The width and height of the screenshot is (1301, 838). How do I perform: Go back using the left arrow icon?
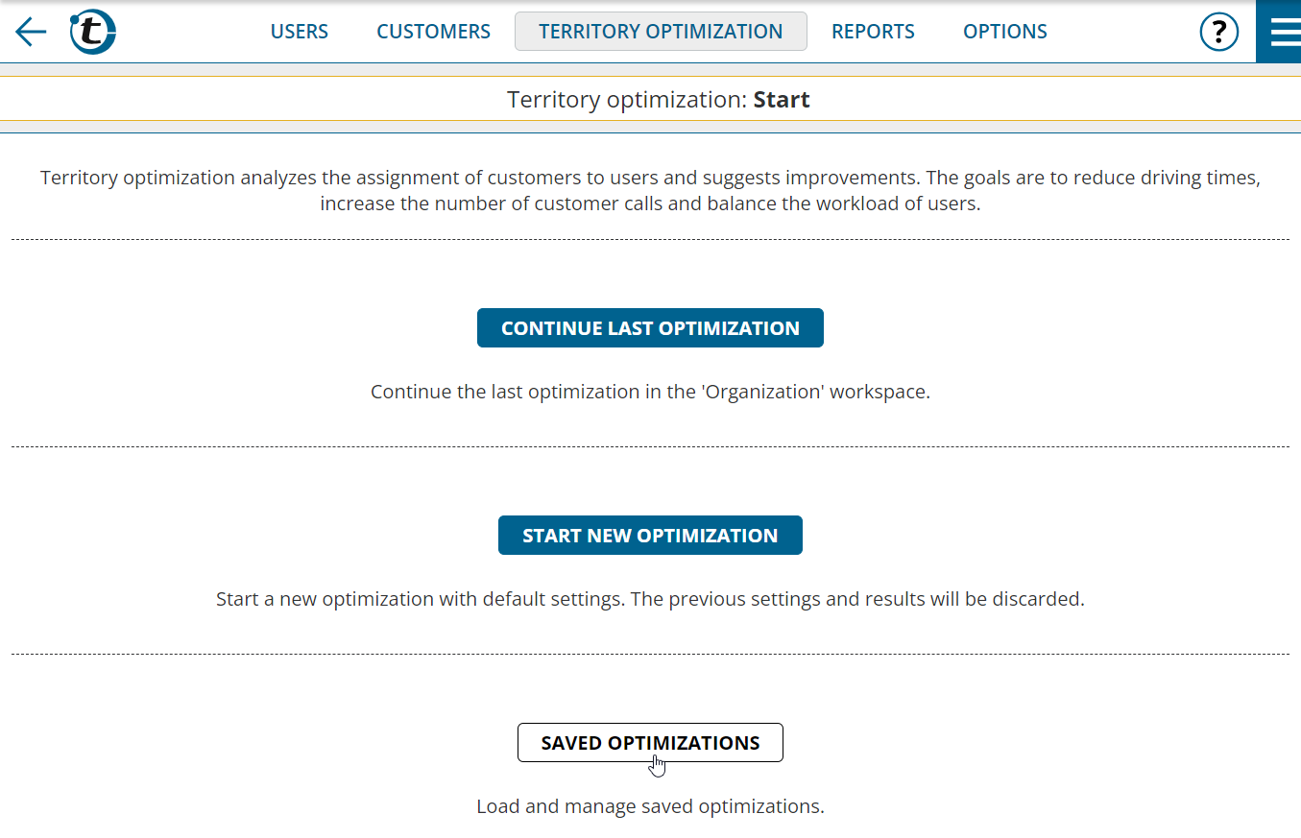[x=31, y=32]
